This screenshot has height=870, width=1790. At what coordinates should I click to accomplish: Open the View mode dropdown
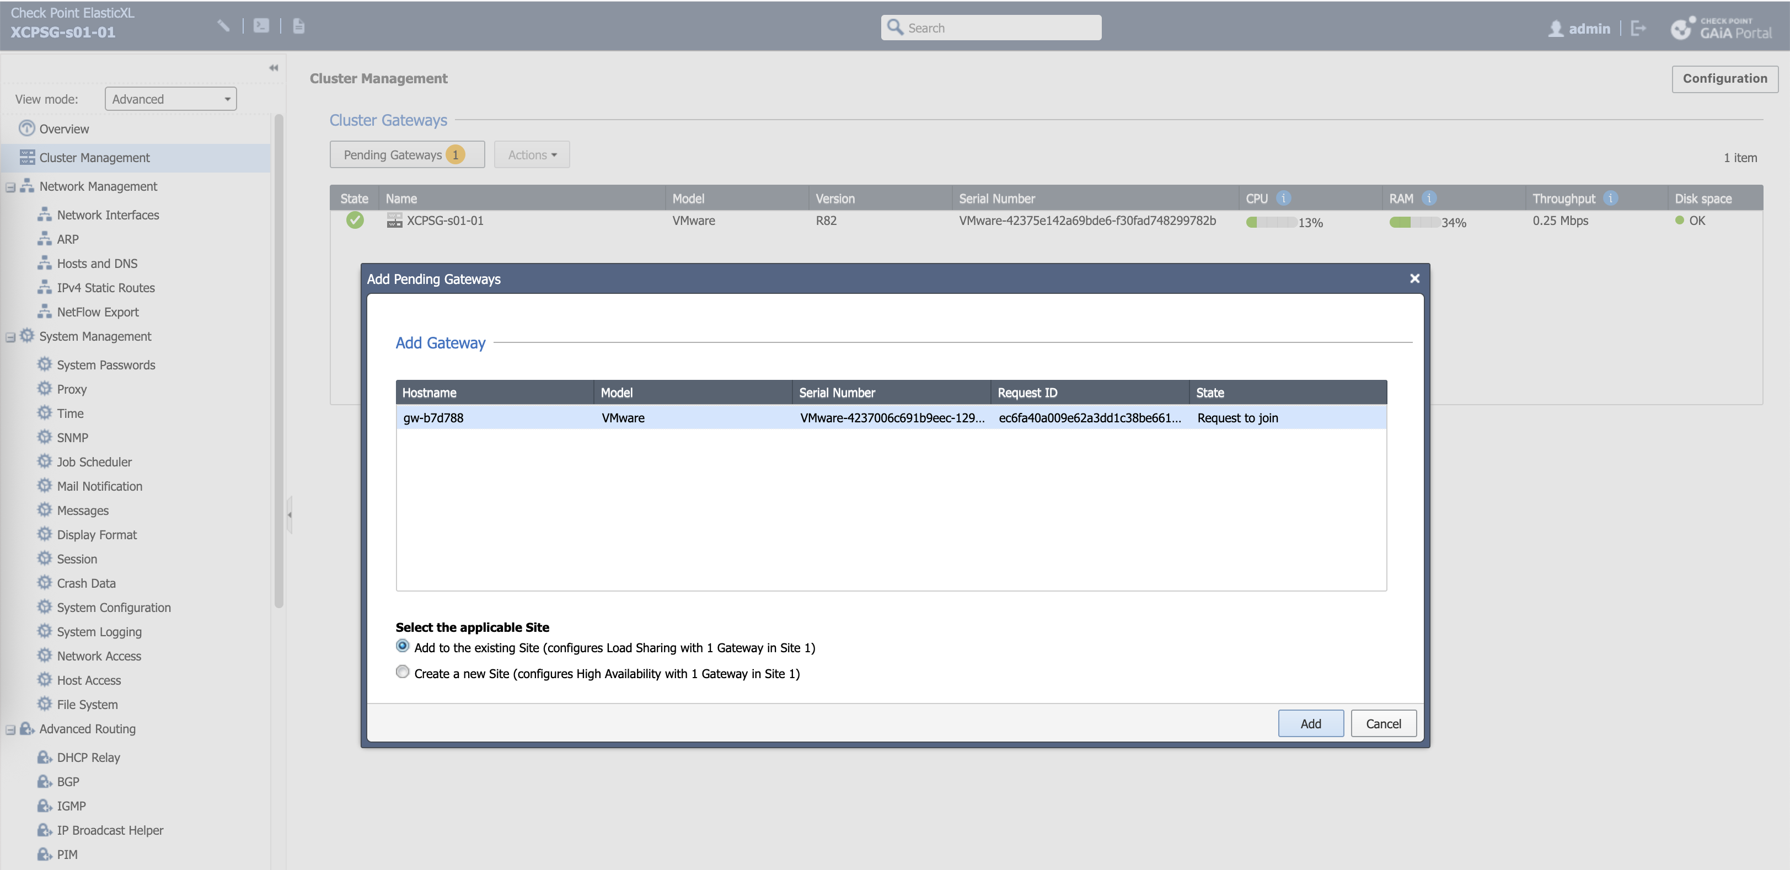pos(170,99)
